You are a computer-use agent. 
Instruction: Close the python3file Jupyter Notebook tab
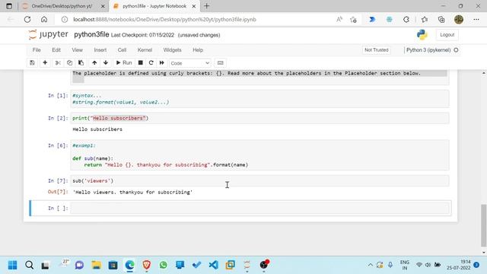(x=194, y=6)
